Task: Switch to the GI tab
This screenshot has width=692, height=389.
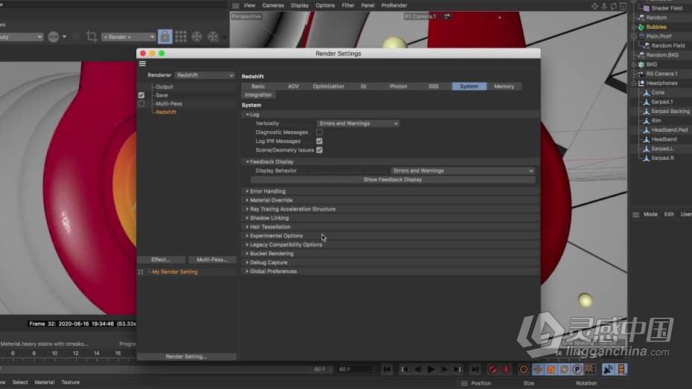Action: (363, 86)
